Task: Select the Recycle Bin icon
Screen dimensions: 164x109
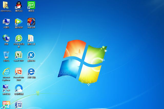Action: coord(6,55)
